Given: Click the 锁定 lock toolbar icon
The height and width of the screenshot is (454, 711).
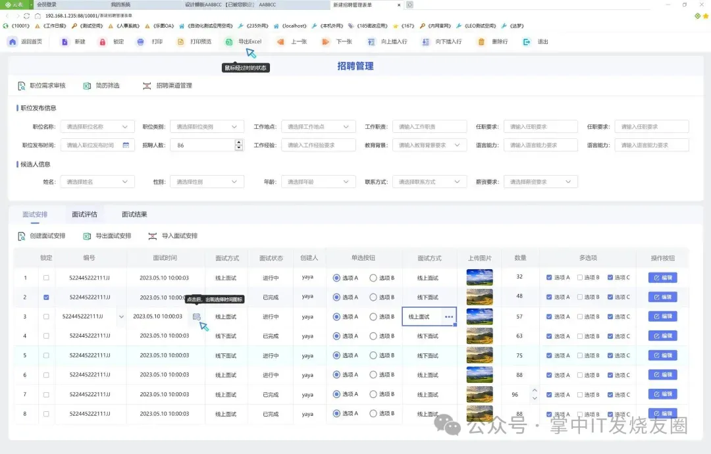Looking at the screenshot, I should point(103,41).
